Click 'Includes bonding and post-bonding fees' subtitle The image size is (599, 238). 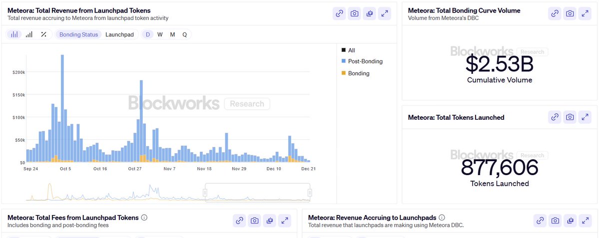(57, 225)
